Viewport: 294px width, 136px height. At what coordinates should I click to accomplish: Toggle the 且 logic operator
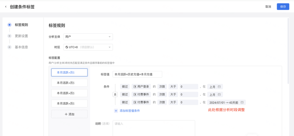click(x=115, y=94)
